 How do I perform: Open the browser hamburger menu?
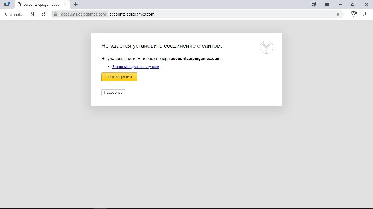pos(327,4)
